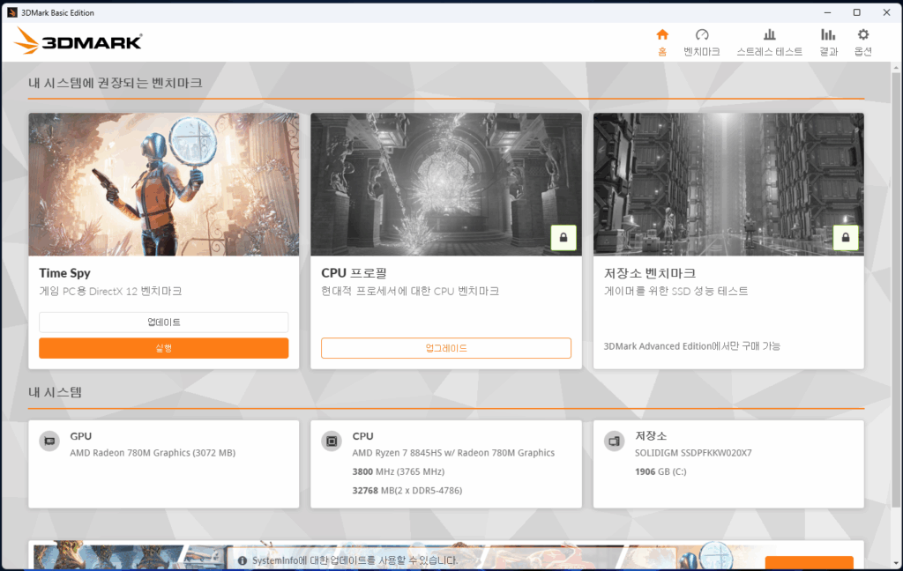Open the 홈 (Home) tab

point(662,43)
